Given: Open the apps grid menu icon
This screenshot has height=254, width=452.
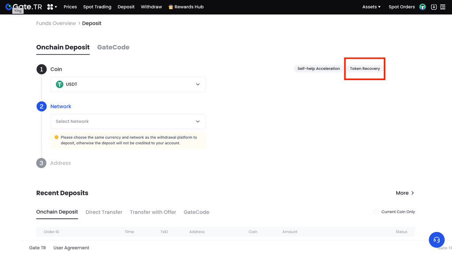Looking at the screenshot, I should click(x=50, y=7).
